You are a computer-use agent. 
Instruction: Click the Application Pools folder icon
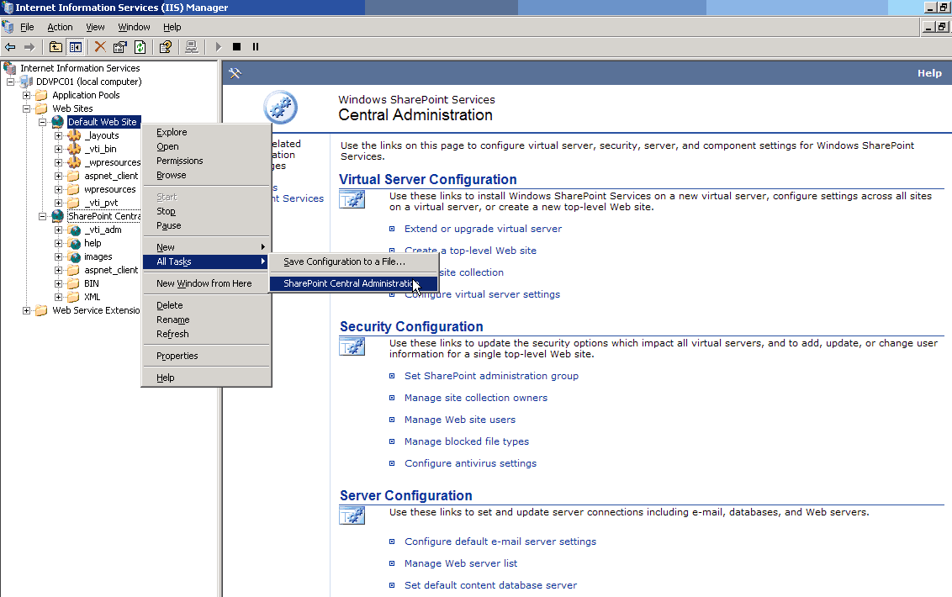[x=41, y=95]
